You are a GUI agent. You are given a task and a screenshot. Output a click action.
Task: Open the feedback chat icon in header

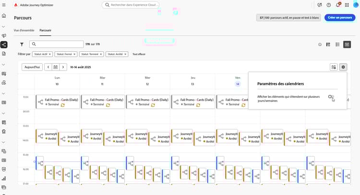(x=320, y=5)
